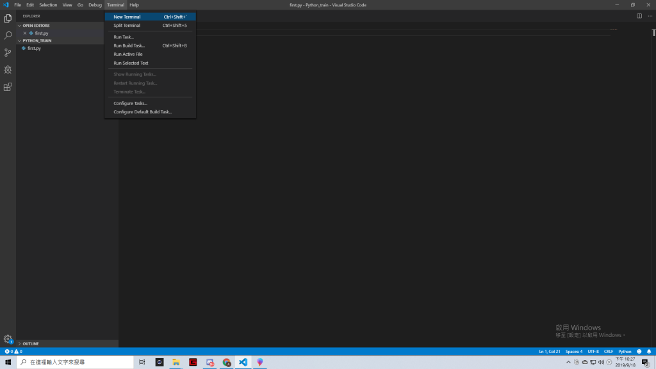Open the Go menu
Screen dimensions: 656x369
click(x=80, y=5)
